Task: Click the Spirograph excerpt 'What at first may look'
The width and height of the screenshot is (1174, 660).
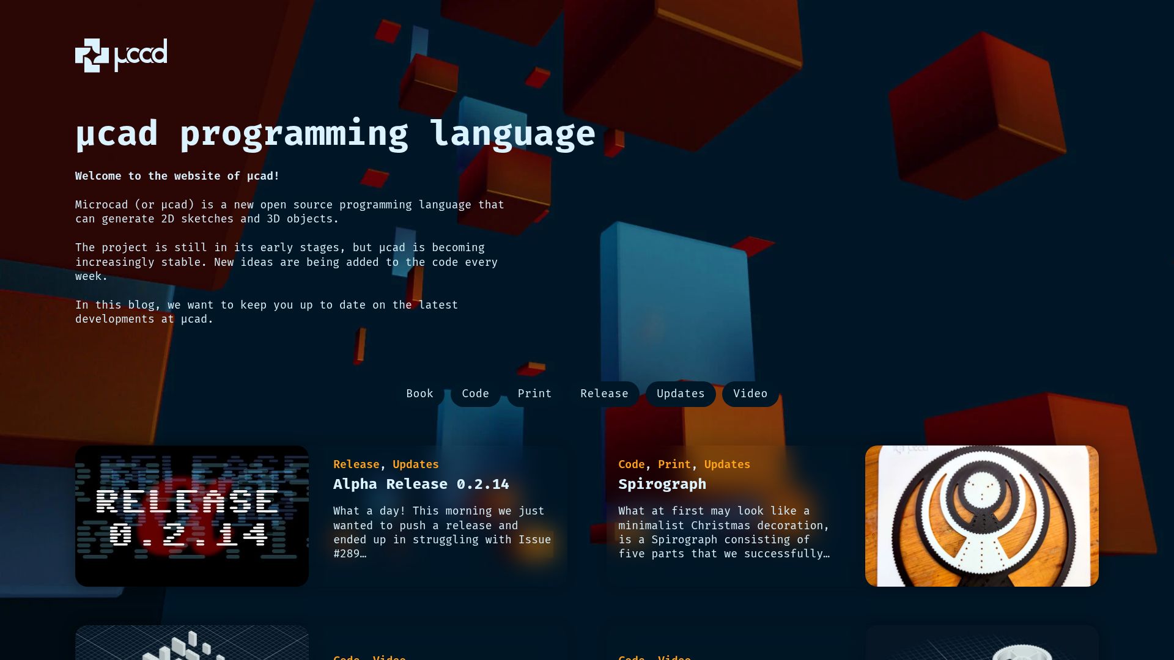Action: click(x=725, y=532)
